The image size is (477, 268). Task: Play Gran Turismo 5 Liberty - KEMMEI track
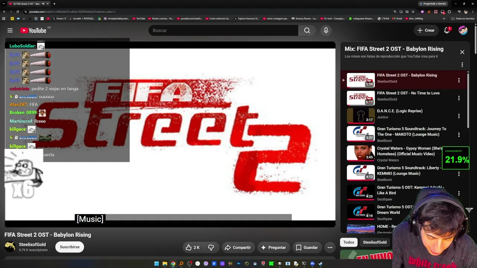click(409, 170)
